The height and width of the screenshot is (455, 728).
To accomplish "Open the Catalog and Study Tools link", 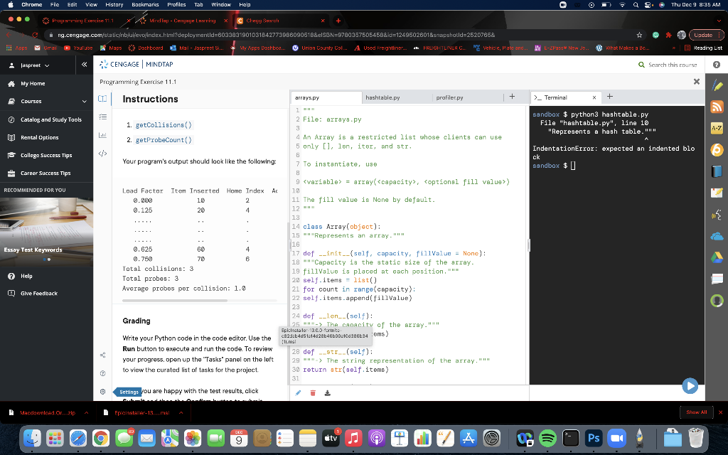I will (x=50, y=119).
